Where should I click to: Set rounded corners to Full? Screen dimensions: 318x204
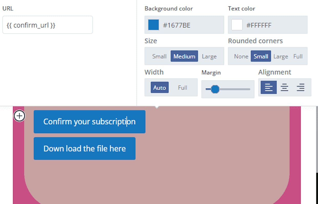(x=298, y=56)
